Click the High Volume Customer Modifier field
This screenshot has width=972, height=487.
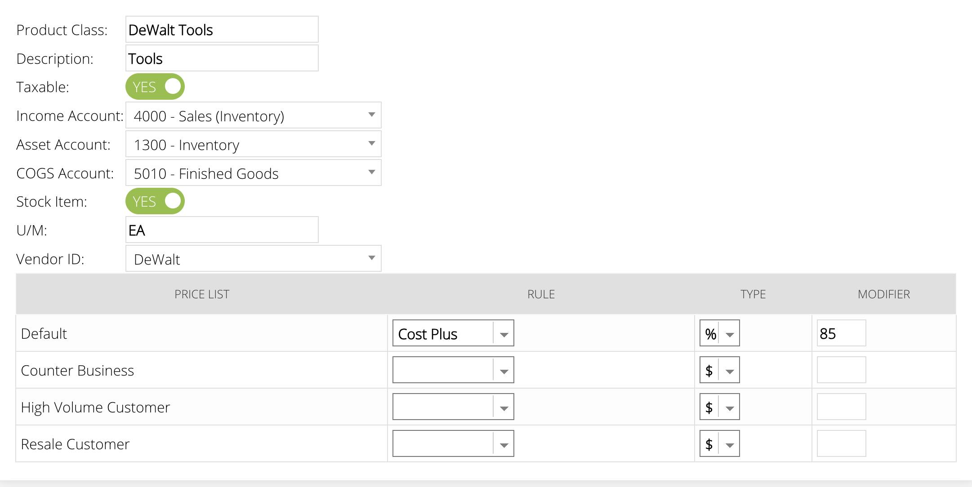pyautogui.click(x=841, y=407)
